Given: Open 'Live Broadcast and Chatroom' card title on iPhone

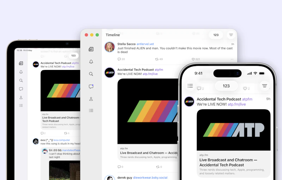Looking at the screenshot, I should tap(228, 162).
